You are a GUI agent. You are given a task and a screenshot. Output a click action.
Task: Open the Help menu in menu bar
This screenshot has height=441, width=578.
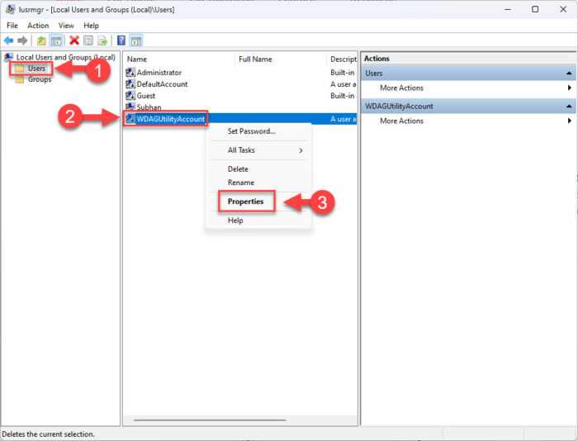click(91, 26)
